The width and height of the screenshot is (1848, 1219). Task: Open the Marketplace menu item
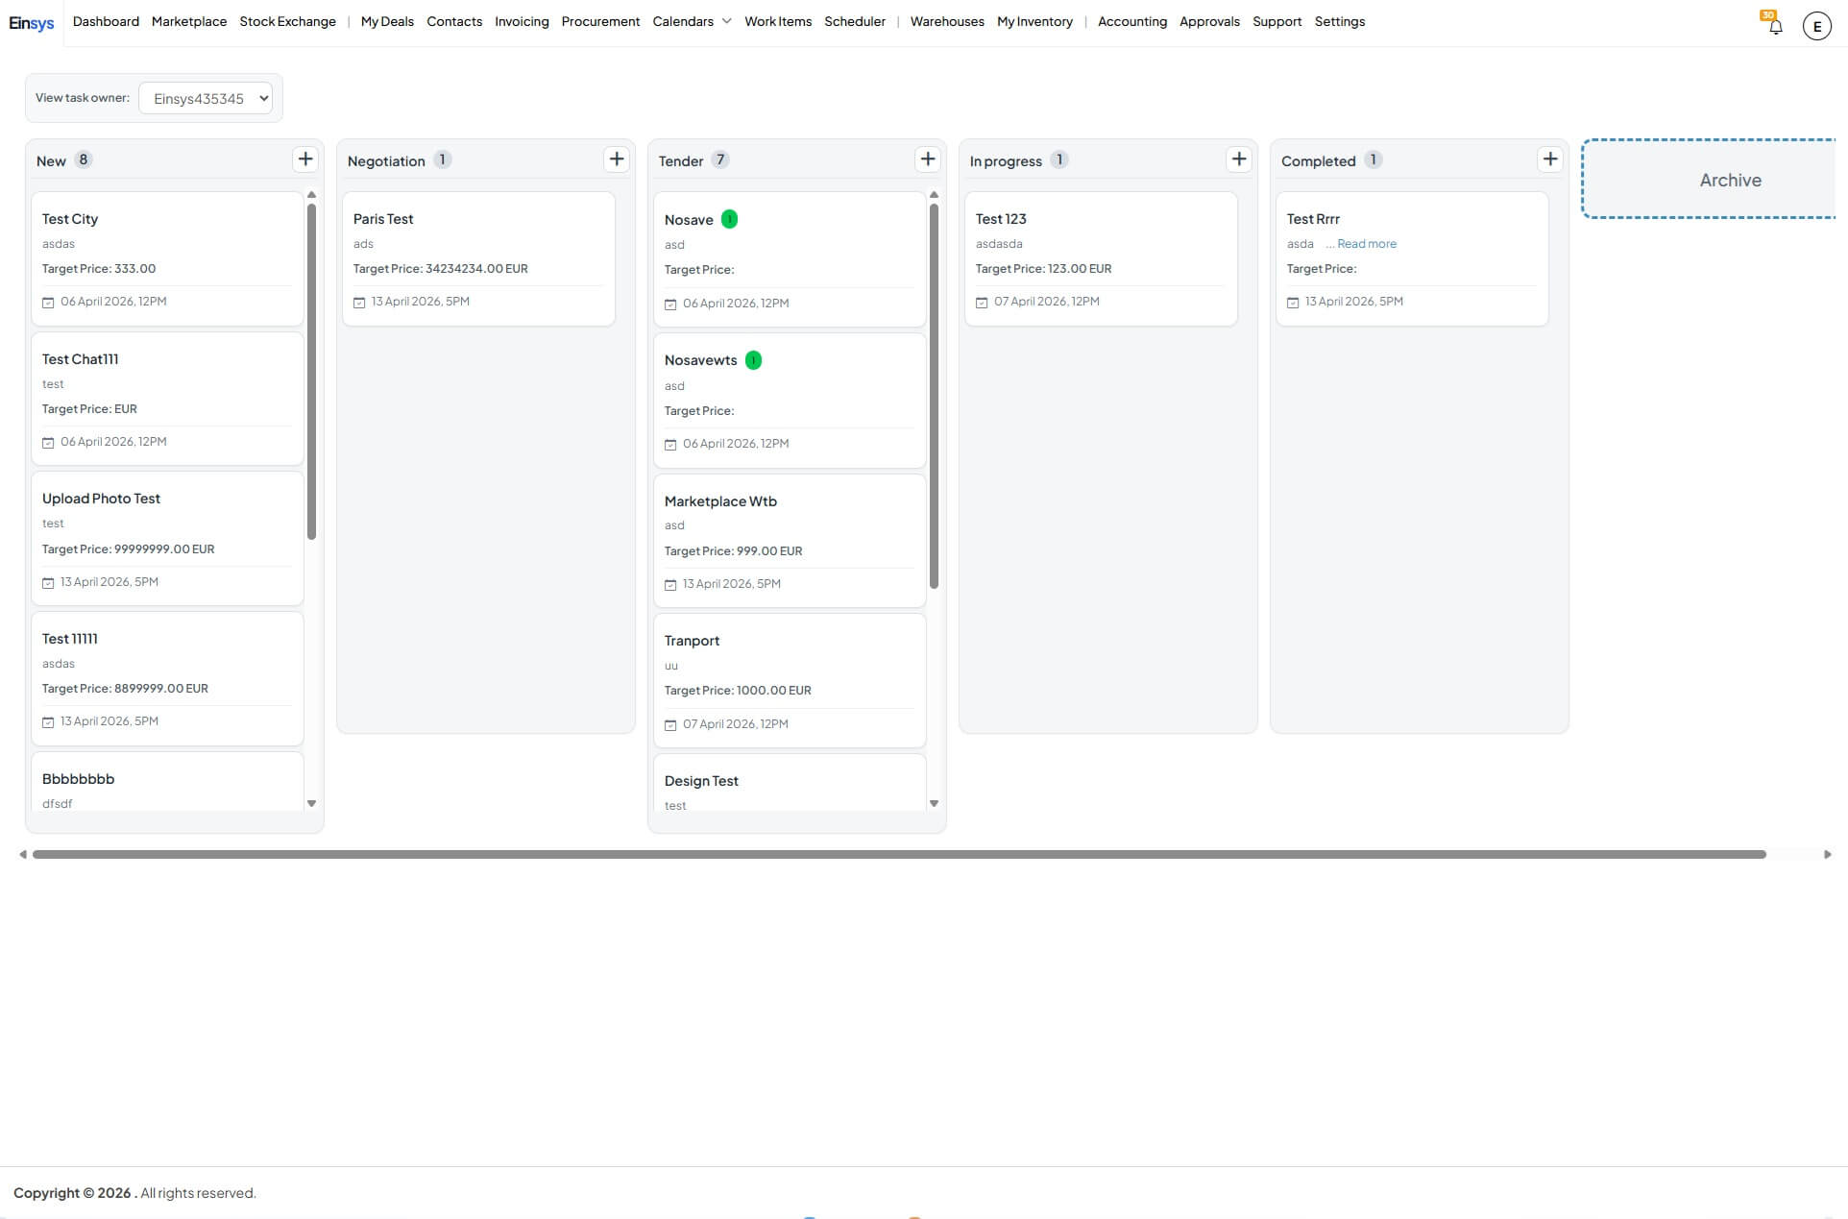189,21
